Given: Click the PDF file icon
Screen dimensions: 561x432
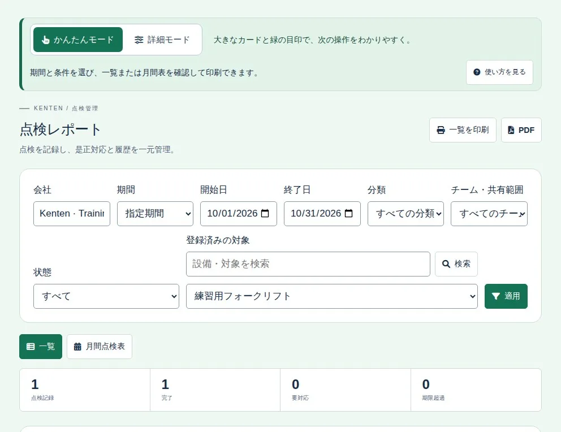Looking at the screenshot, I should [511, 130].
